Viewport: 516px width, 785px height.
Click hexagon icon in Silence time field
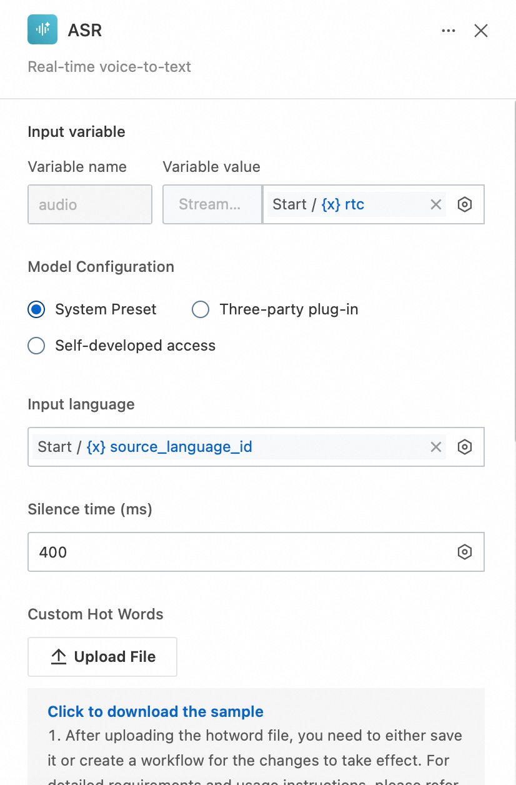coord(464,552)
